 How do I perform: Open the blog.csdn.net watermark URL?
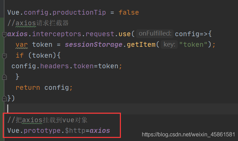tap(188, 135)
